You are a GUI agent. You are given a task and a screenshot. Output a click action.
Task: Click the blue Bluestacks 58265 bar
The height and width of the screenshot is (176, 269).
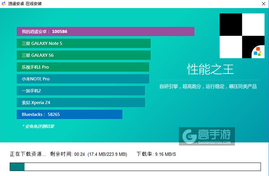point(69,114)
